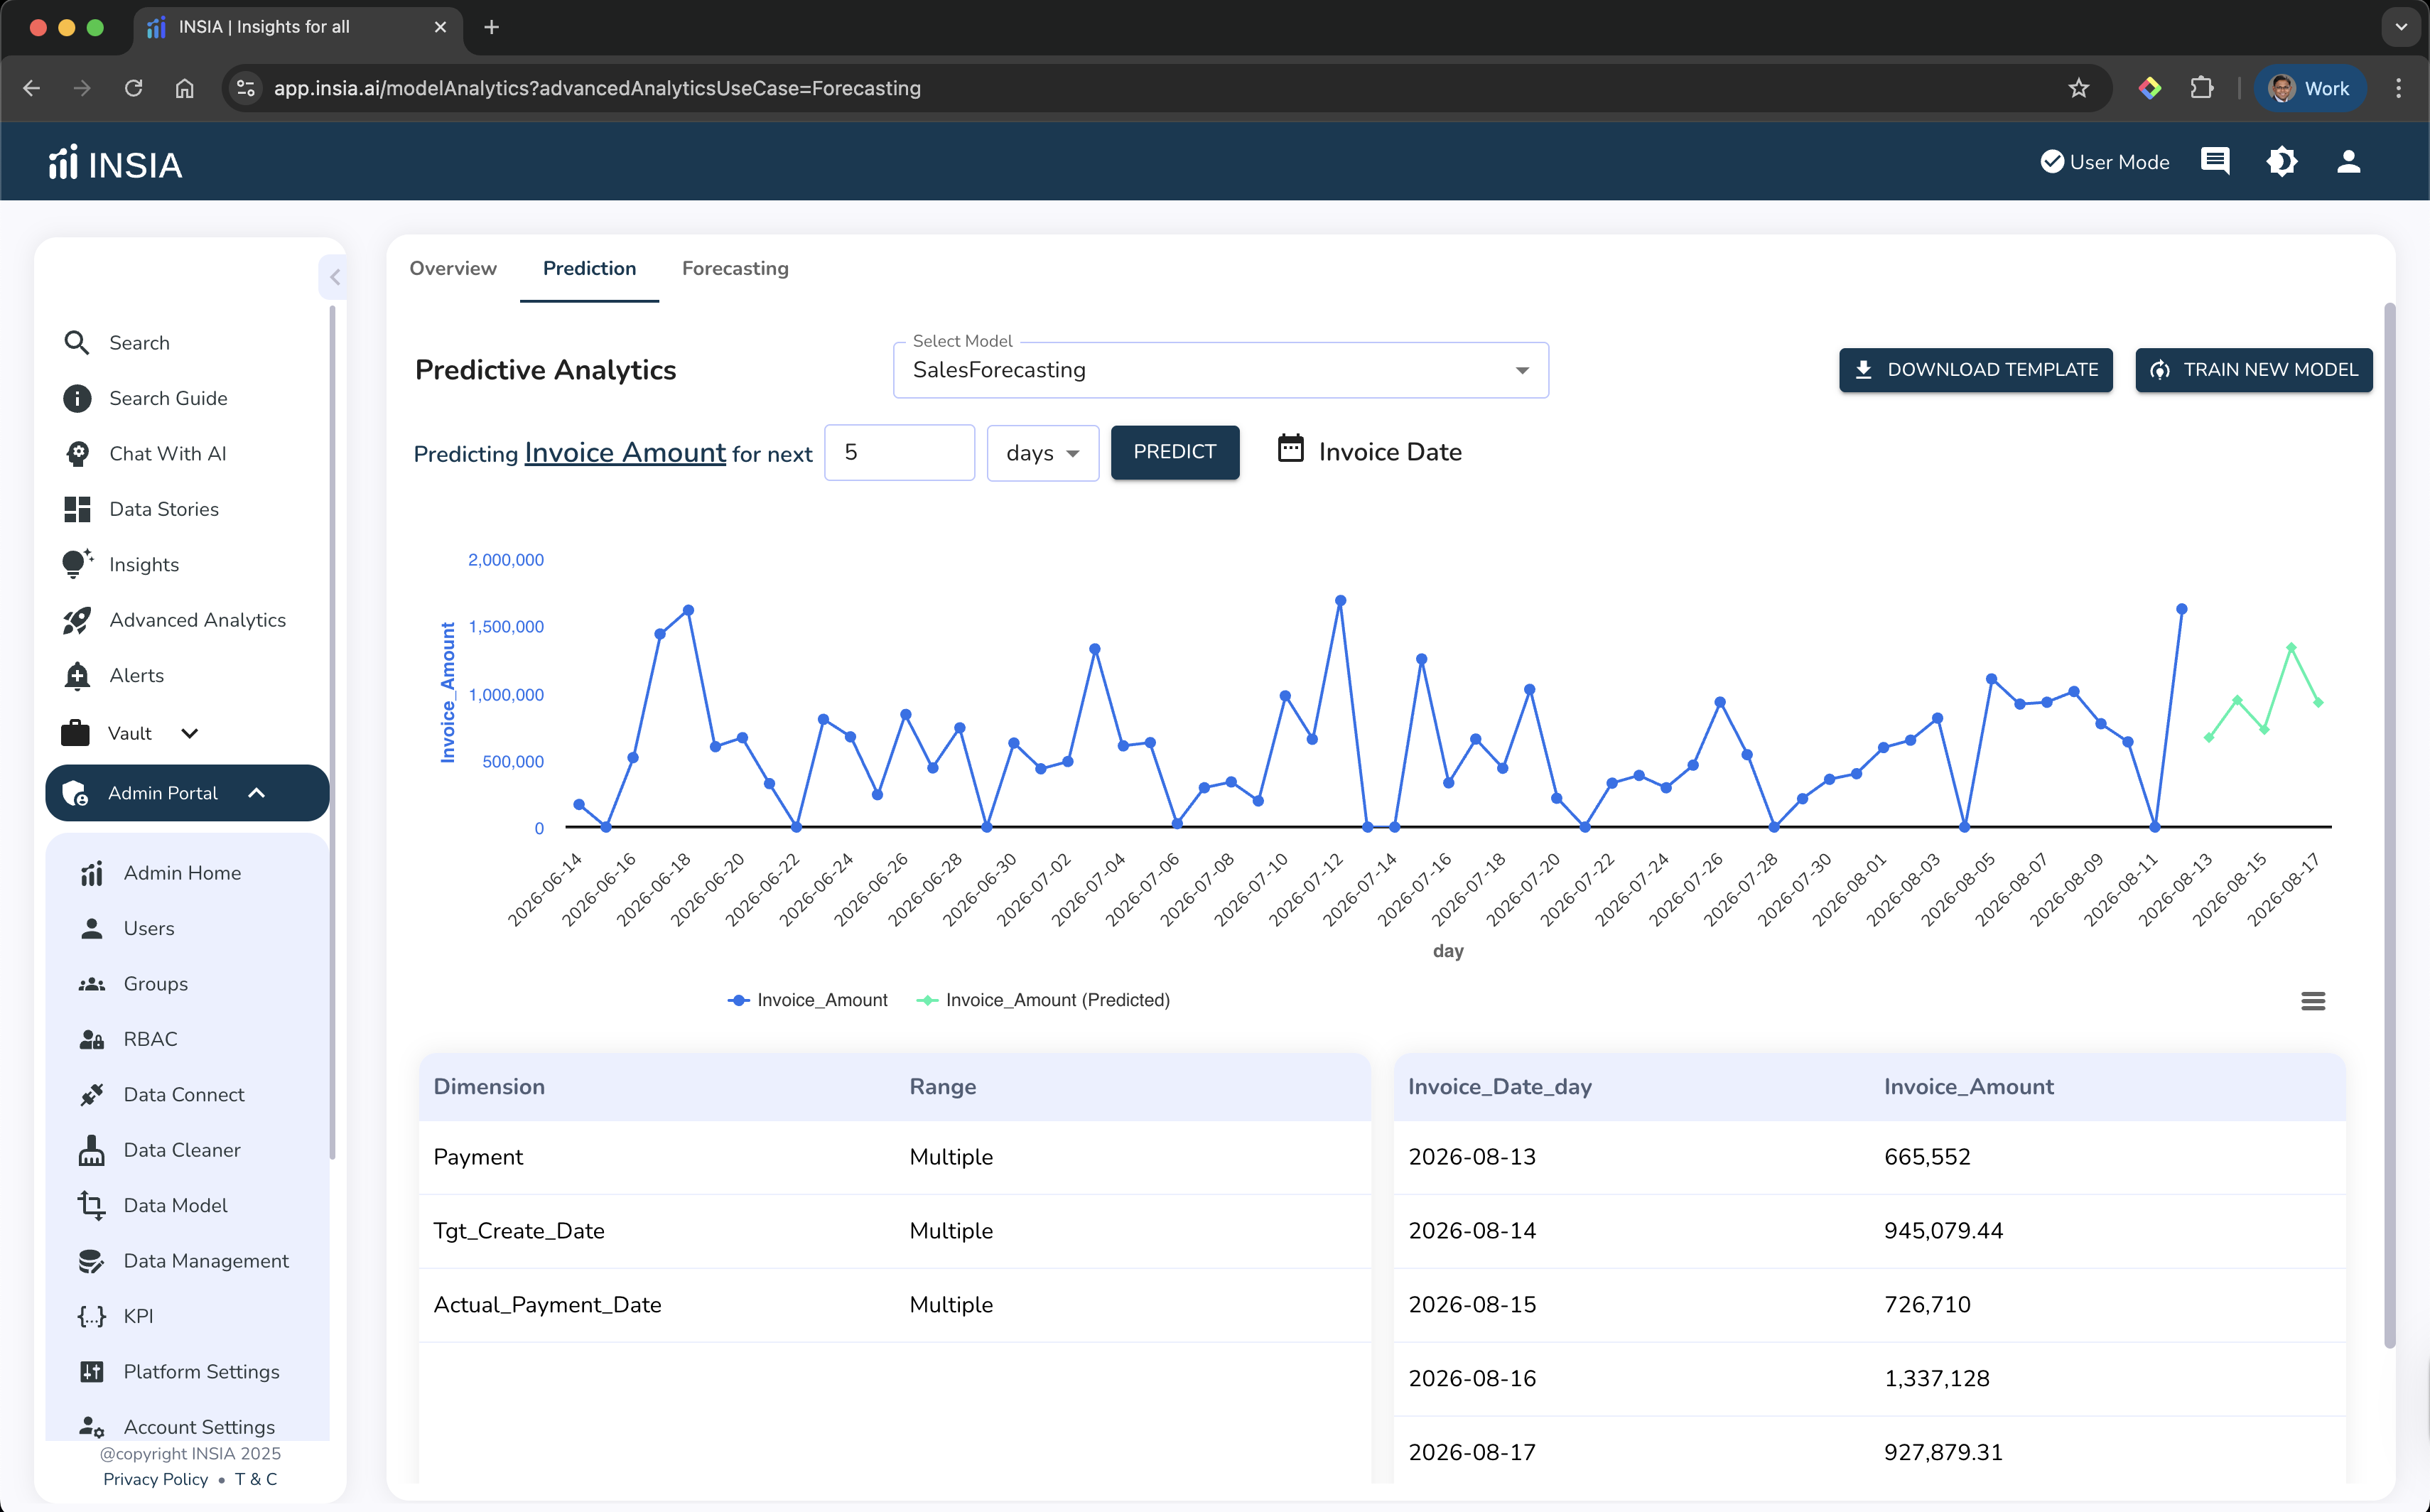Screen dimensions: 2430x1512
Task: Toggle Invoice_Amount series in chart legend
Action: (x=807, y=1000)
